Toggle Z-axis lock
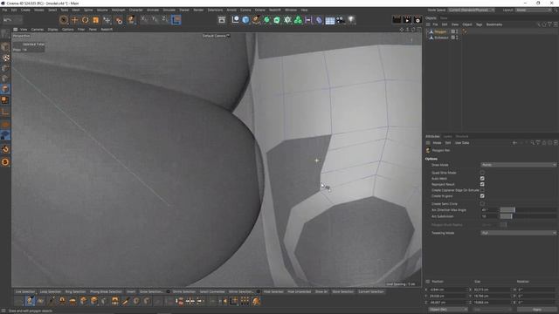559x314 pixels. pyautogui.click(x=165, y=19)
